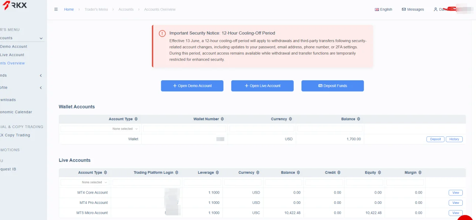
Task: Click Accounts Overview breadcrumb text
Action: pyautogui.click(x=160, y=10)
